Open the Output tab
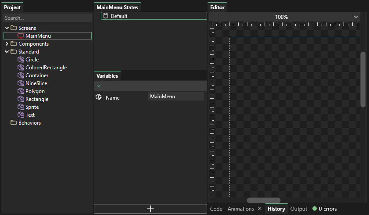 coord(299,209)
